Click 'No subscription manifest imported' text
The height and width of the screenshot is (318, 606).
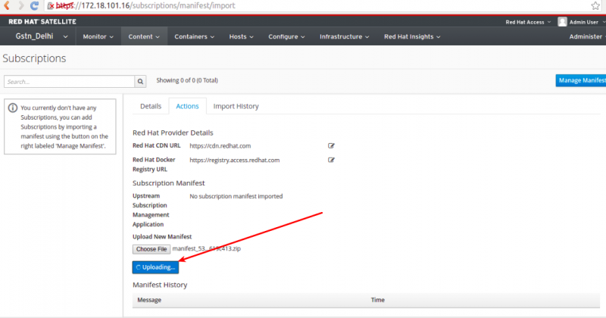[x=236, y=196]
